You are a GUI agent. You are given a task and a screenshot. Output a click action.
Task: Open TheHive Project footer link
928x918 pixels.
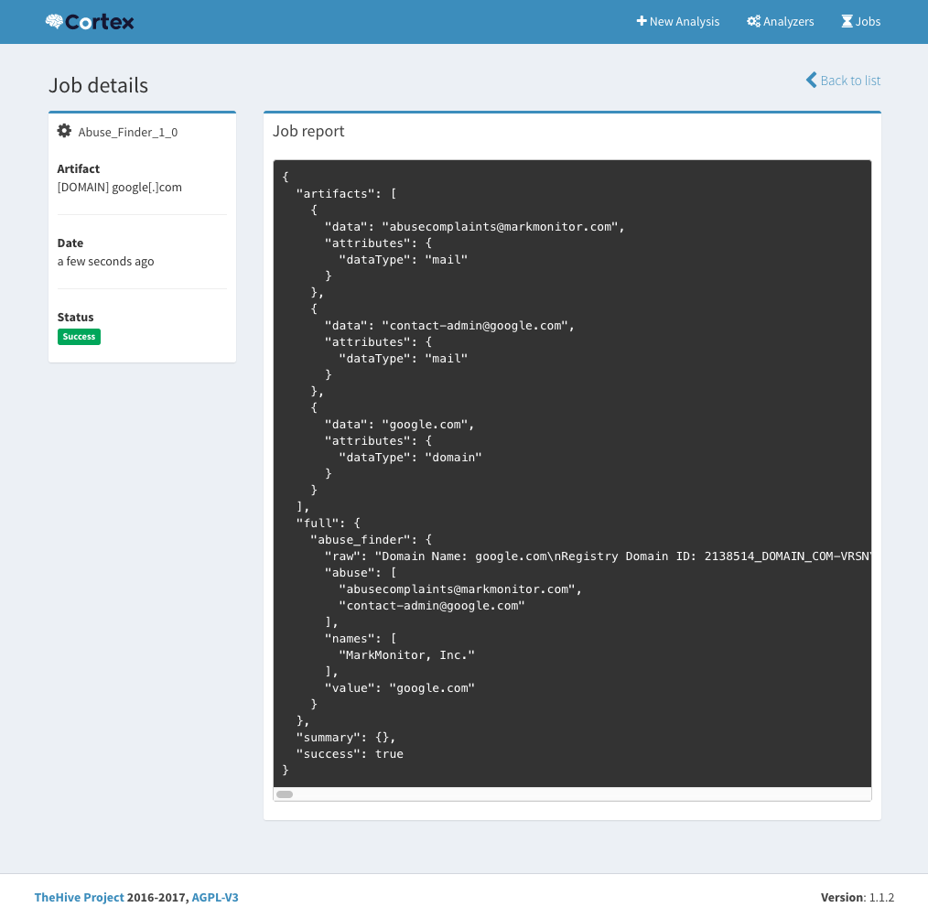79,897
